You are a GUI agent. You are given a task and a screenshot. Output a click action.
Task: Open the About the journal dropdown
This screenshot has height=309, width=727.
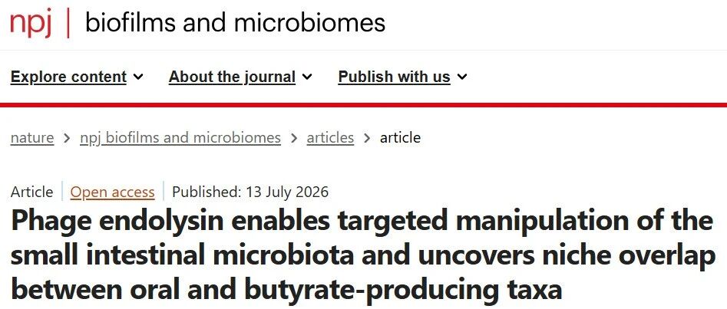pos(240,77)
